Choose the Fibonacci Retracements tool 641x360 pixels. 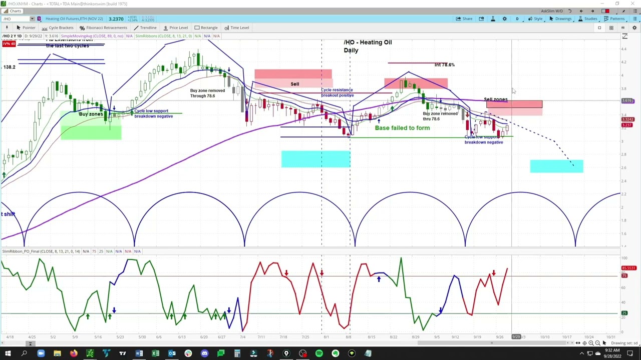(104, 27)
